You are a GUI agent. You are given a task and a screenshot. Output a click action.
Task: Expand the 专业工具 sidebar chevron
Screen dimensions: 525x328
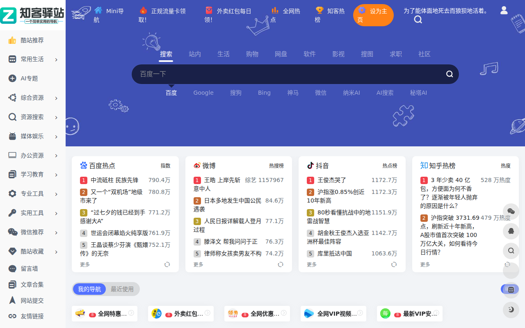coord(56,194)
